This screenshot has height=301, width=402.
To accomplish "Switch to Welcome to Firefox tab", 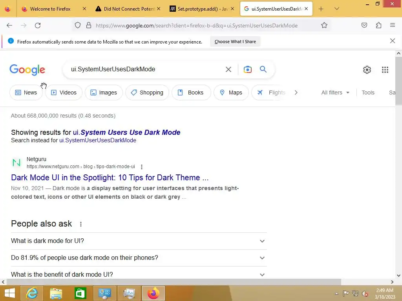I will tap(50, 9).
